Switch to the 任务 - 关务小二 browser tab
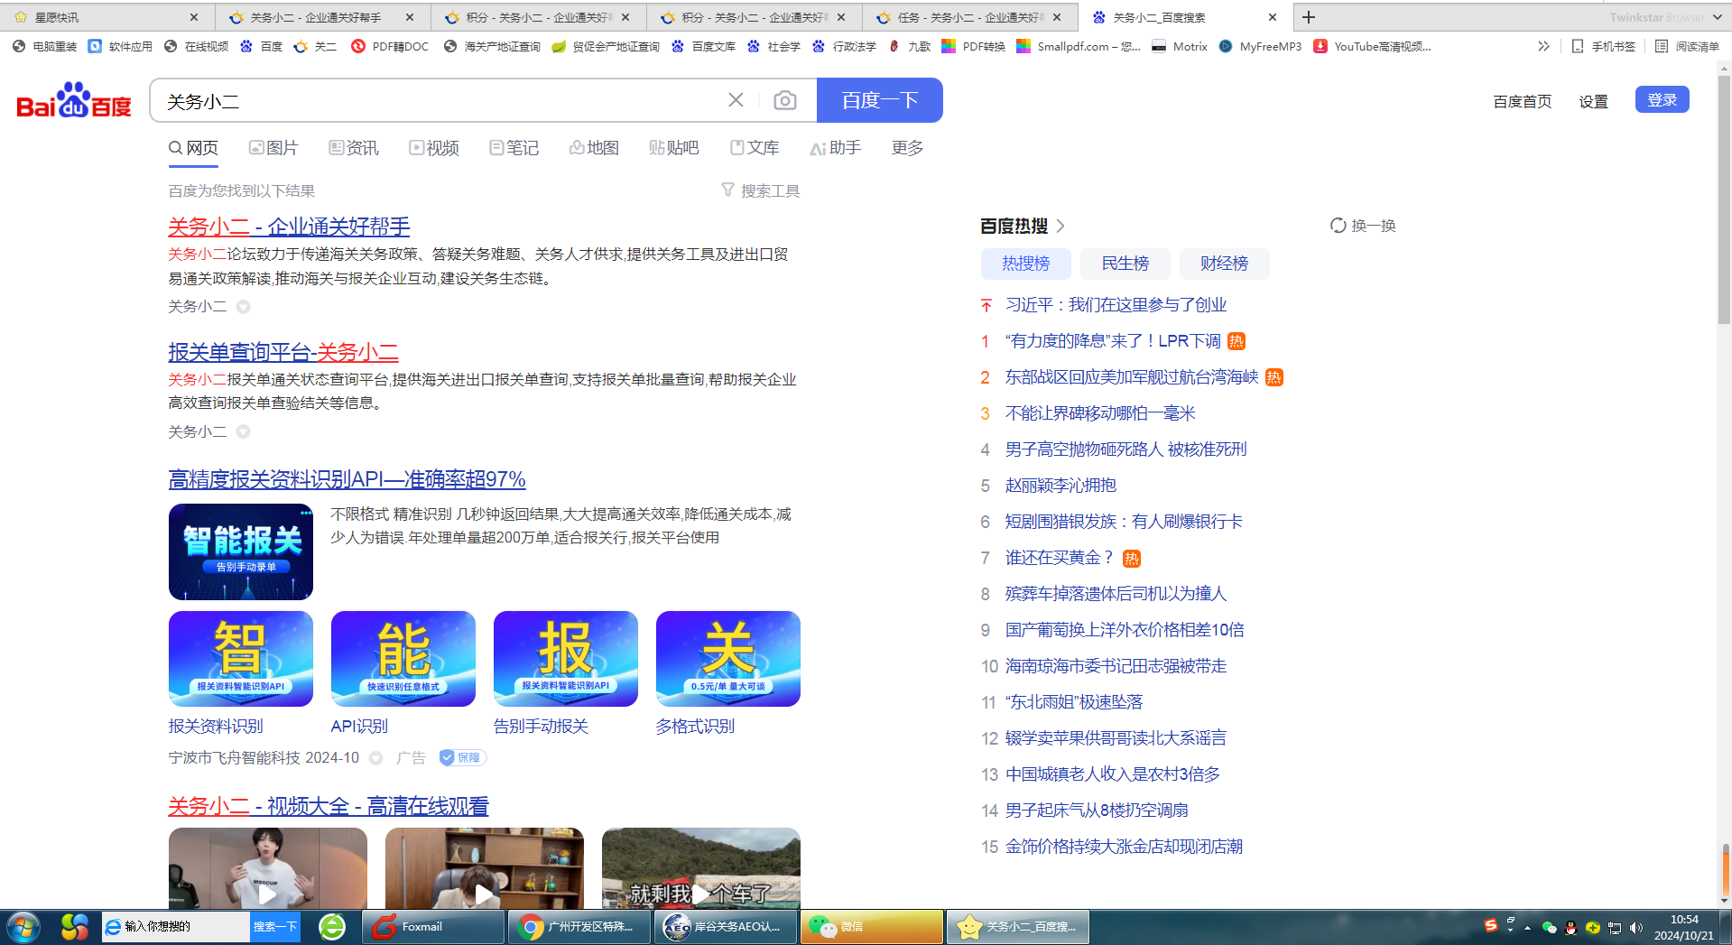This screenshot has width=1732, height=945. tap(970, 17)
